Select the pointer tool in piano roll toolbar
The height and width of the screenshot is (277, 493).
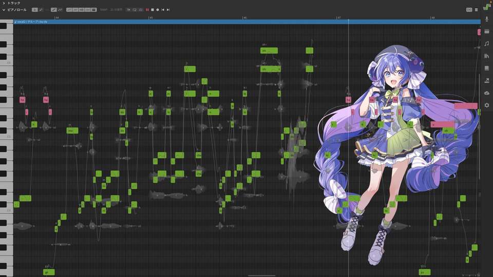[35, 10]
